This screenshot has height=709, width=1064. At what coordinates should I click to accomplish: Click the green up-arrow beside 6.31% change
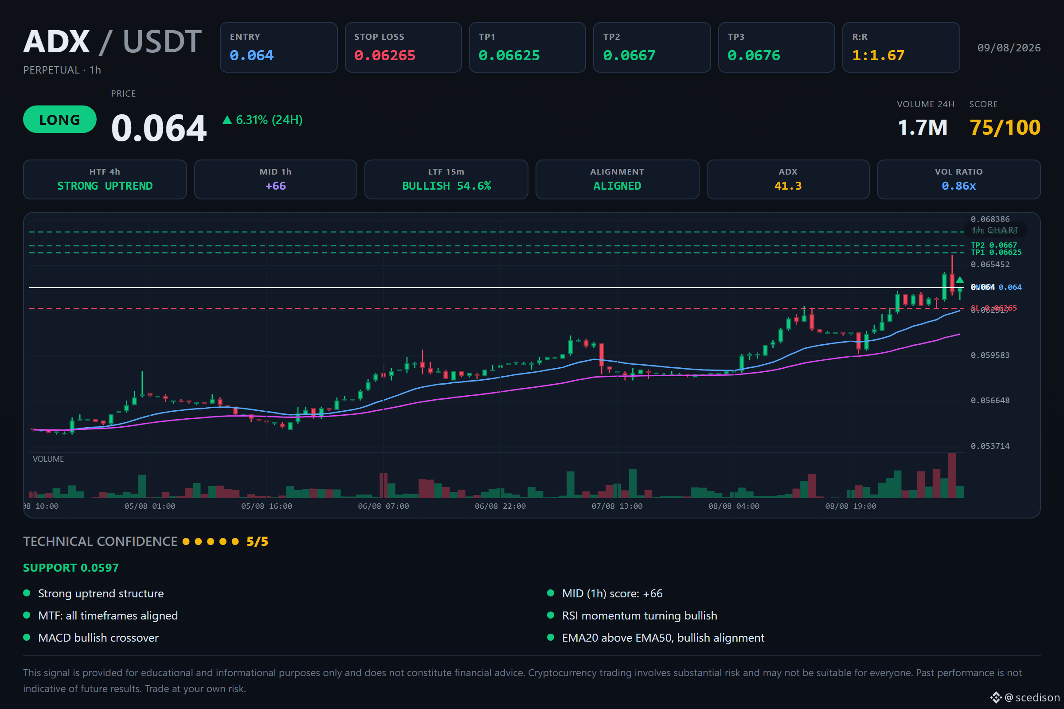pyautogui.click(x=227, y=120)
